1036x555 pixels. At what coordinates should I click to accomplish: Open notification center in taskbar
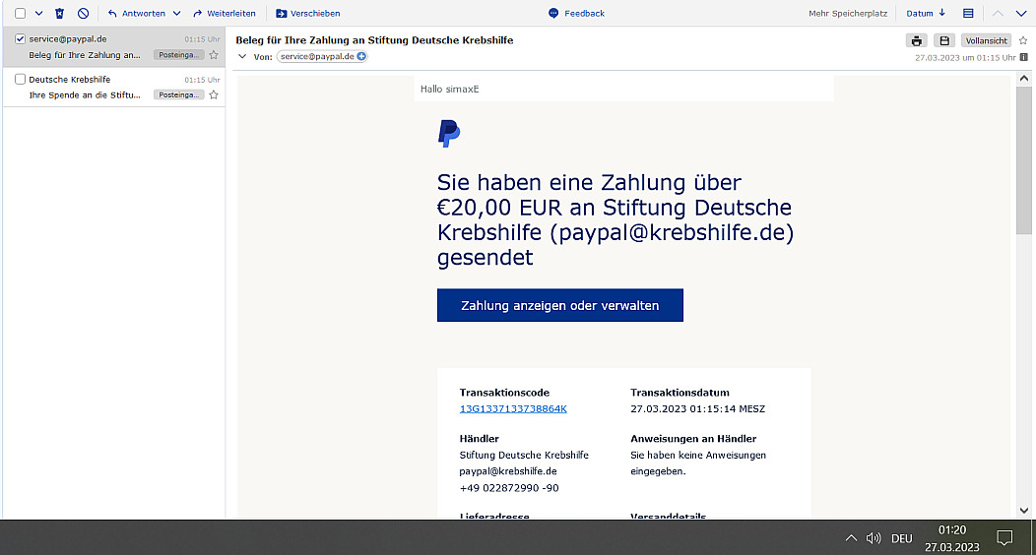1004,537
